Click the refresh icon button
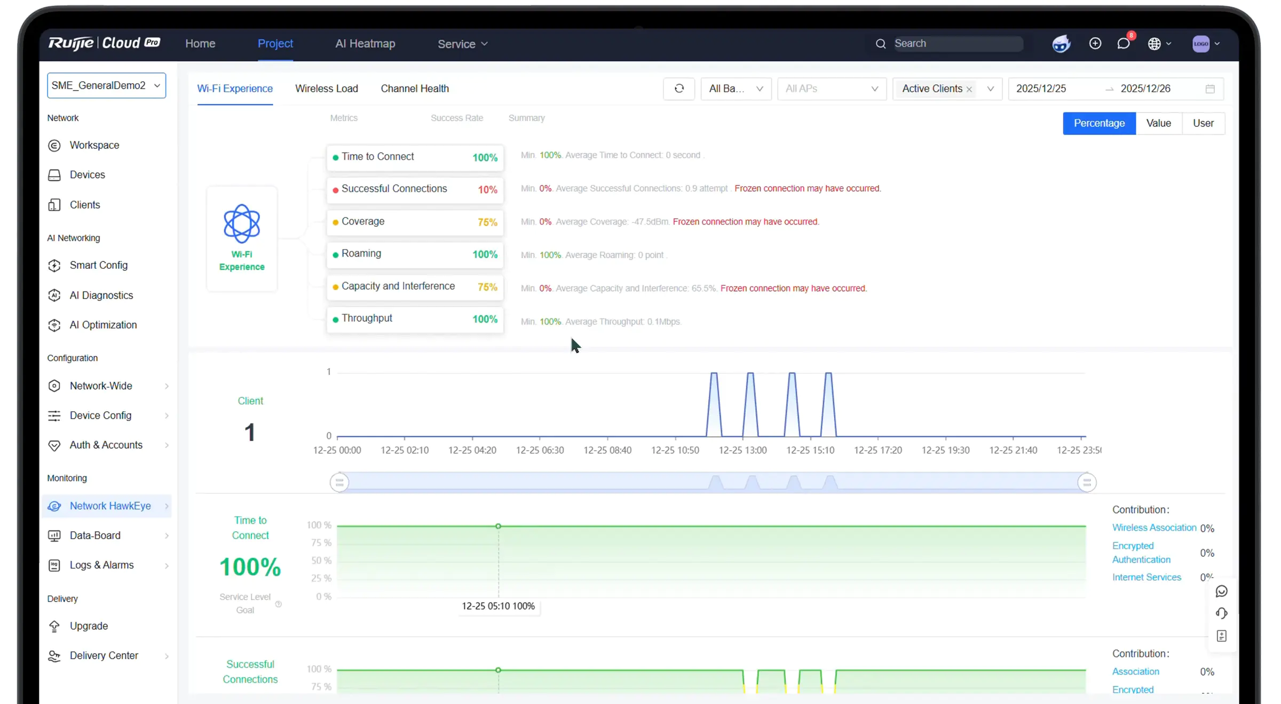The width and height of the screenshot is (1281, 704). 679,89
